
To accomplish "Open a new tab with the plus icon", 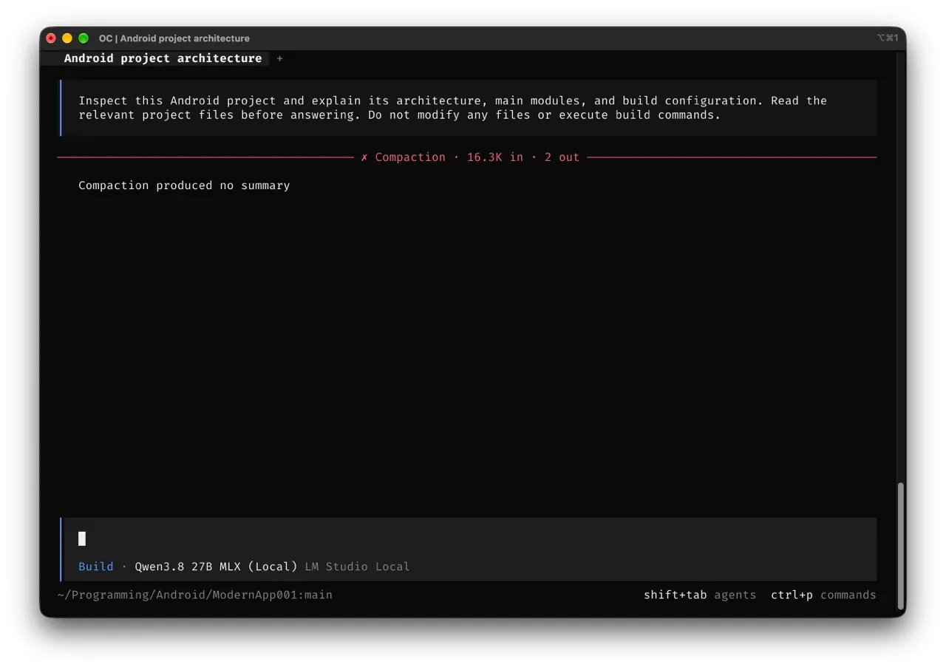I will coord(279,58).
